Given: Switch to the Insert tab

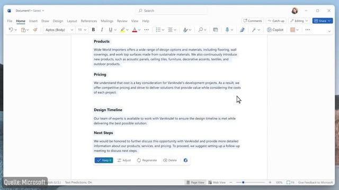Looking at the screenshot, I should coord(33,21).
